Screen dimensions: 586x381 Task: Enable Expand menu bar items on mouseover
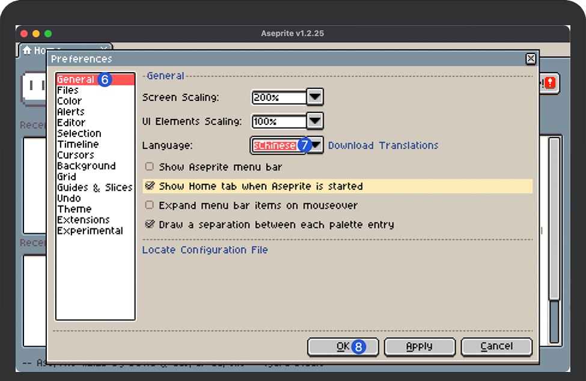(150, 205)
